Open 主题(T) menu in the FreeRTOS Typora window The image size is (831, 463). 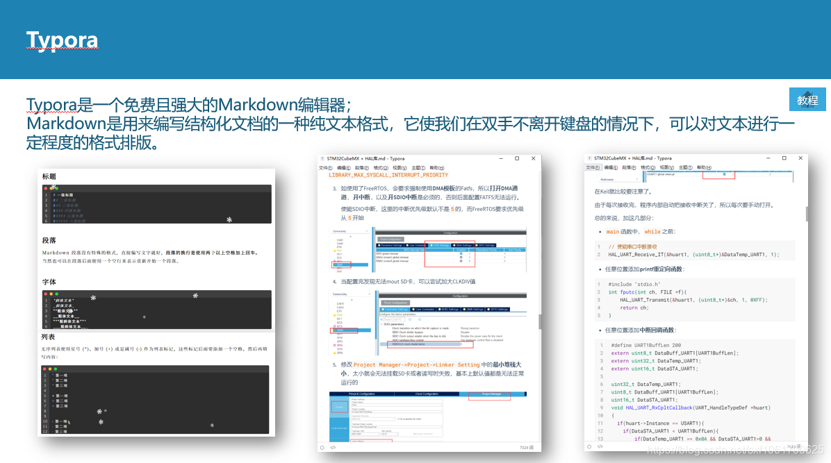point(418,168)
